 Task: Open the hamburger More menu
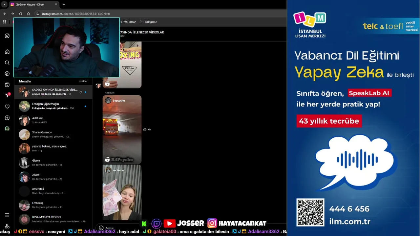point(7,215)
